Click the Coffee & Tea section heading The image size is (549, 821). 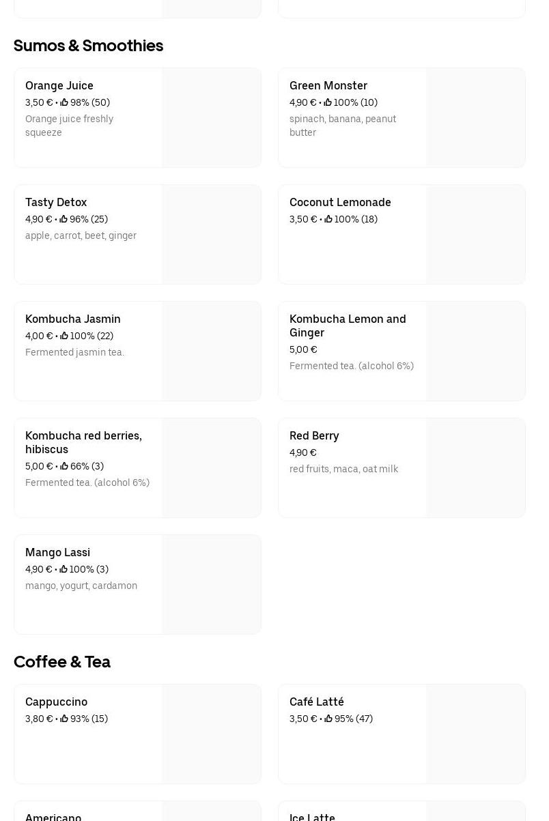pos(62,662)
